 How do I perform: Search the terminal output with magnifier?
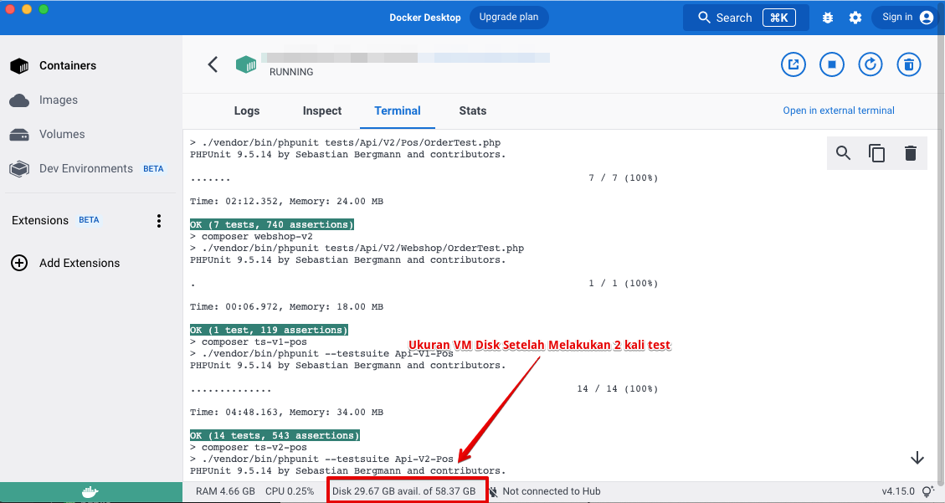[843, 153]
